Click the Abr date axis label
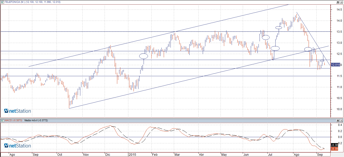The height and width of the screenshot is (157, 344). tap(201, 155)
